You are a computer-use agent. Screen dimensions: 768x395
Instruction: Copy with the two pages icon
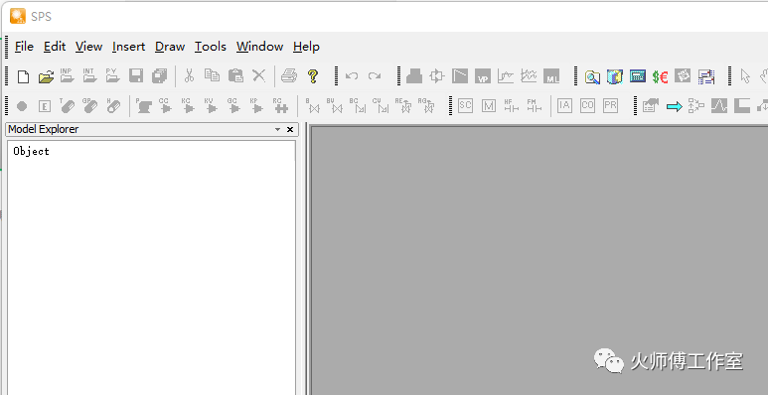pos(212,75)
